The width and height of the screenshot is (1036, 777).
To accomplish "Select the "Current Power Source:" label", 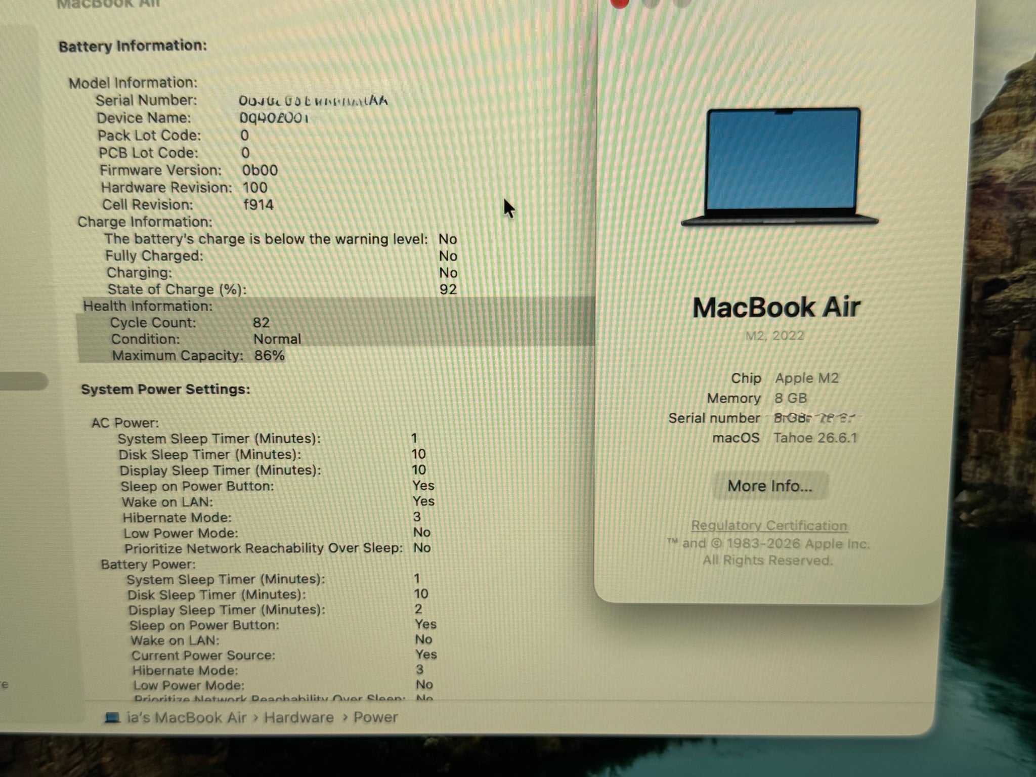I will coord(203,655).
